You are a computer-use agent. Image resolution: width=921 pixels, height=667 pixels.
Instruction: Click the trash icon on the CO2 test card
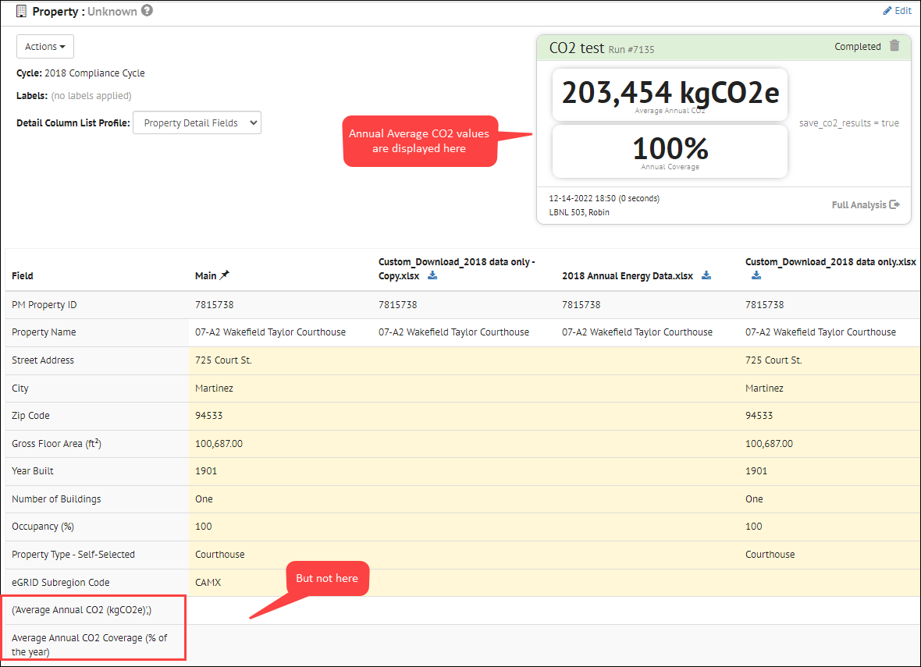[x=894, y=46]
